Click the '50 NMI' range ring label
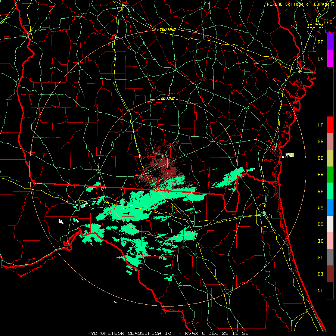This screenshot has height=336, width=336. coord(168,99)
